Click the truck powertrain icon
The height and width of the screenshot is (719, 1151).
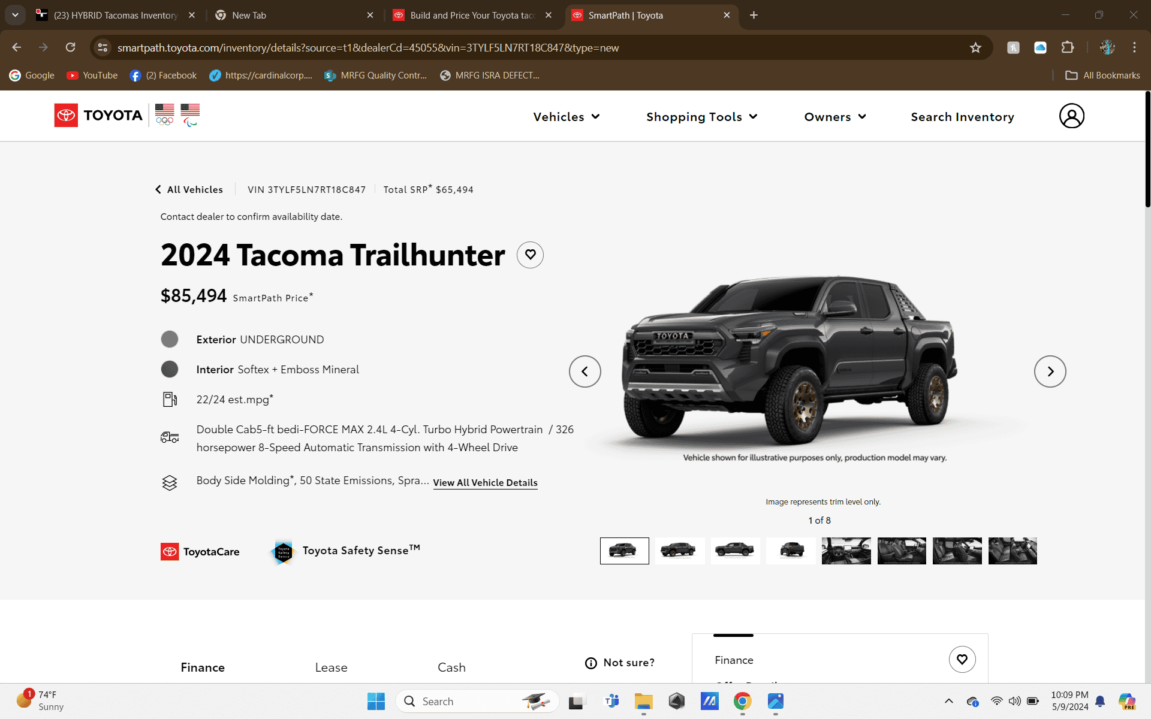coord(170,437)
